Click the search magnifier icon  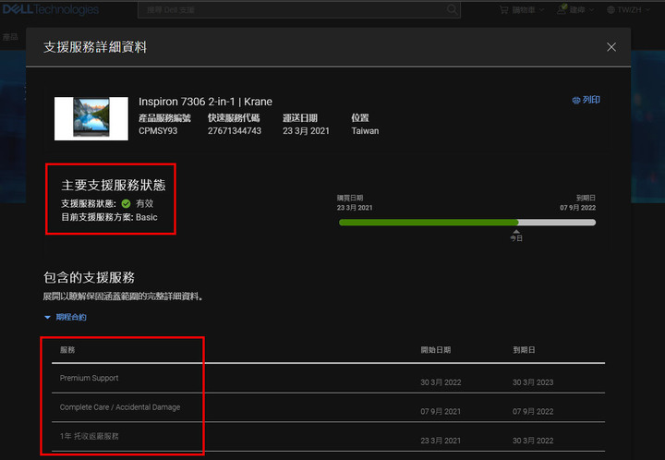[452, 9]
